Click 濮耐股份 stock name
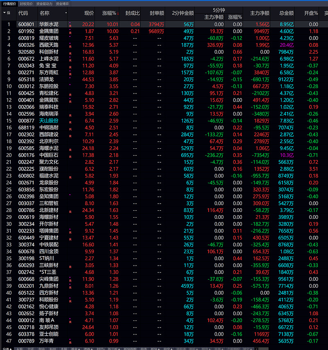Viewport: 328px width, 350px height. [x=49, y=169]
